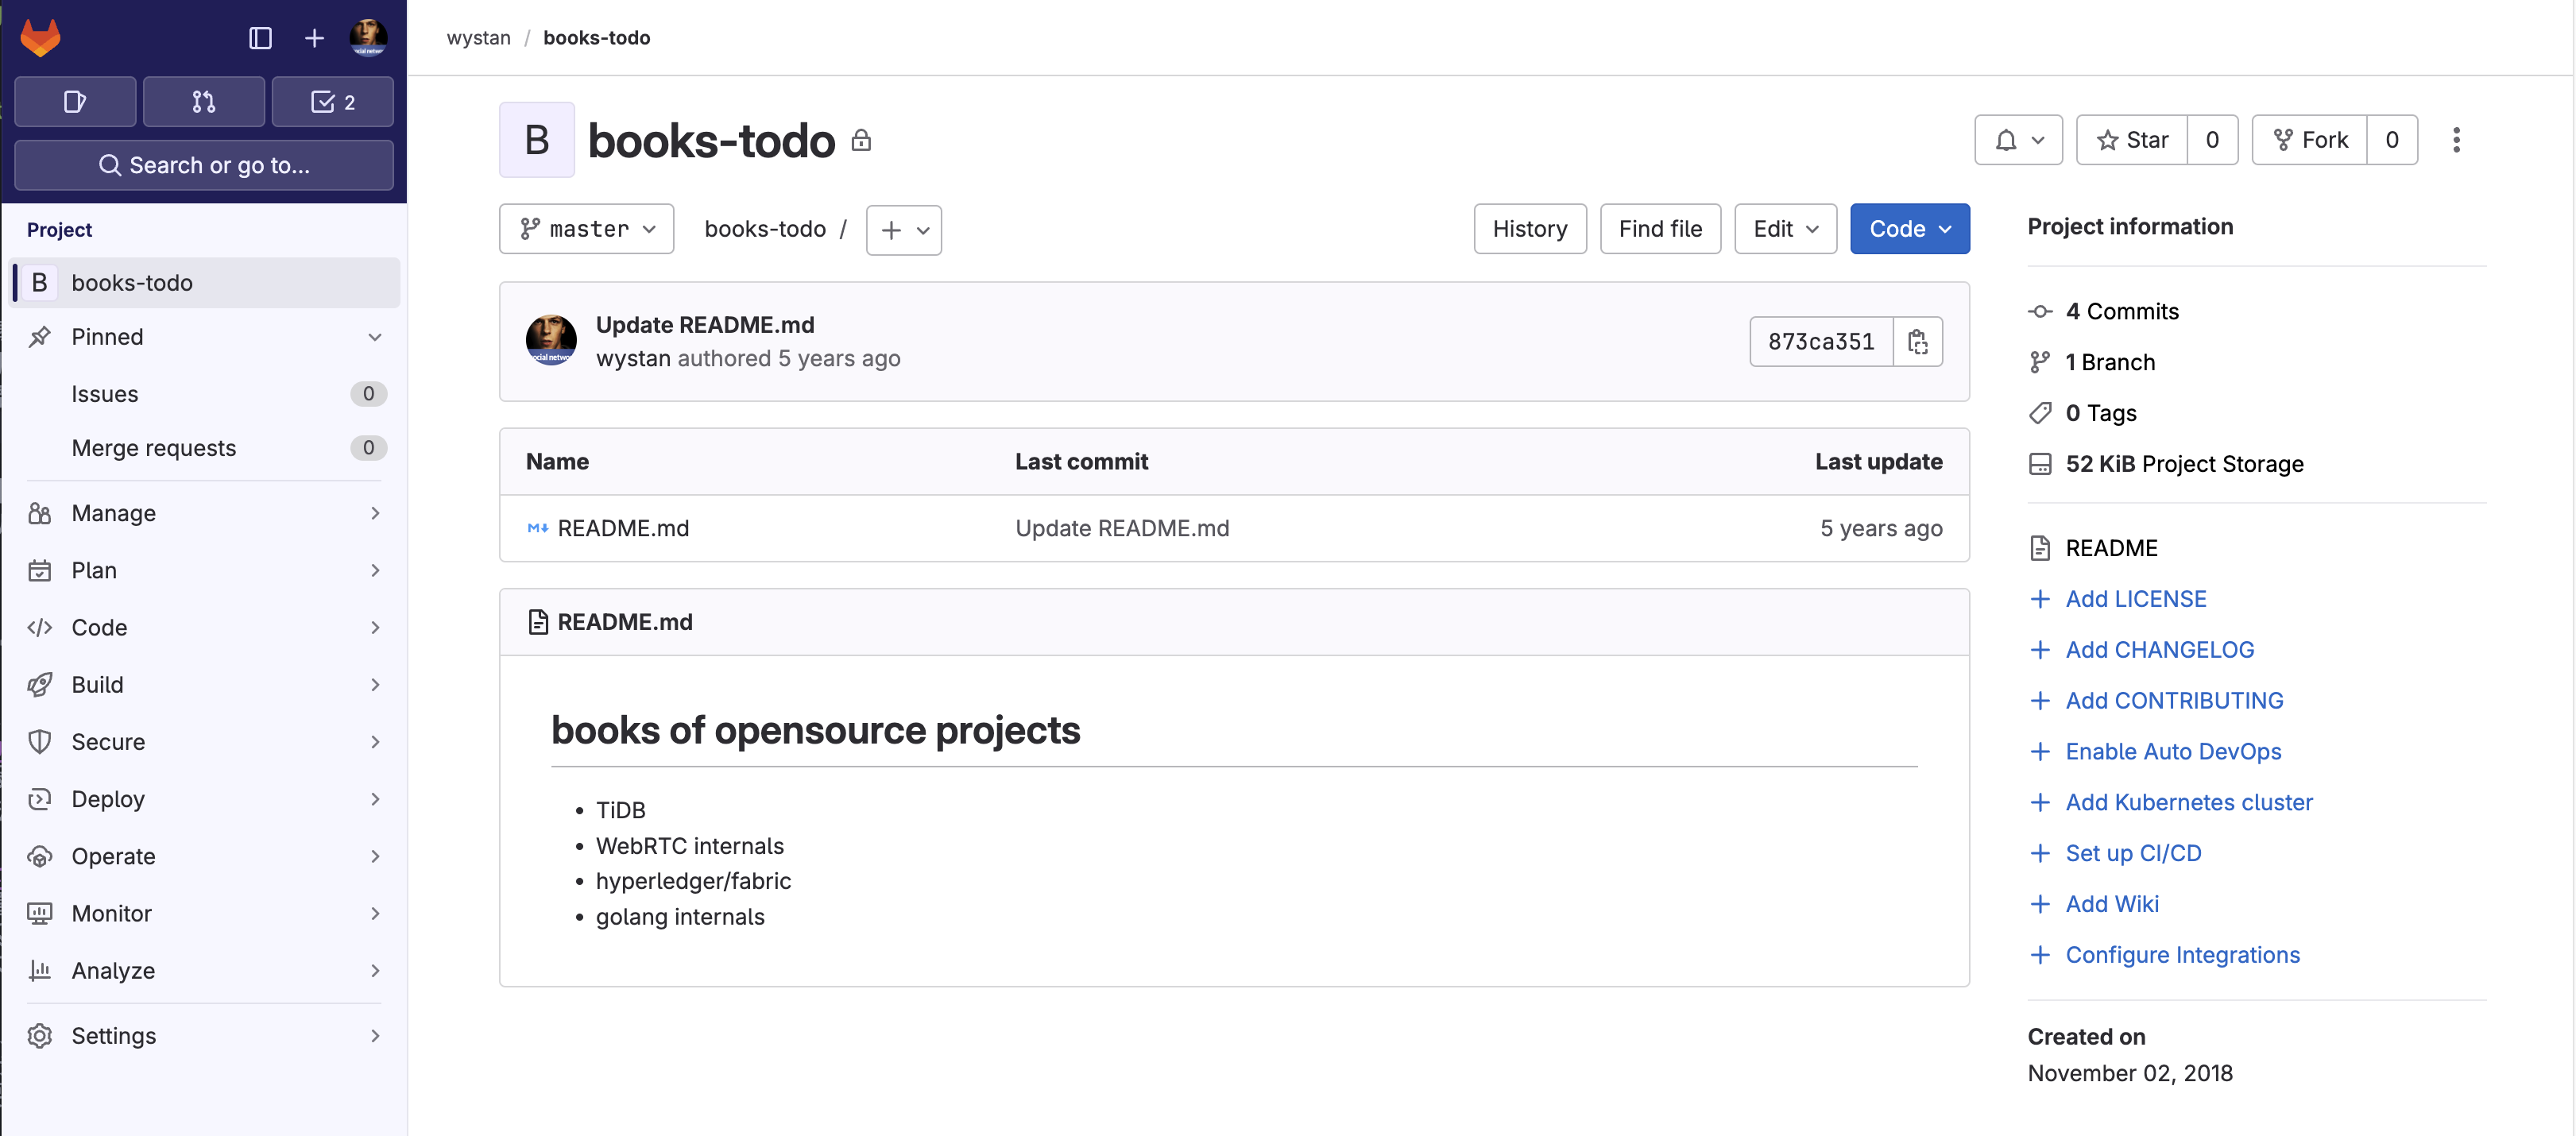Viewport: 2576px width, 1136px height.
Task: Toggle the Edit dropdown menu
Action: (x=1784, y=228)
